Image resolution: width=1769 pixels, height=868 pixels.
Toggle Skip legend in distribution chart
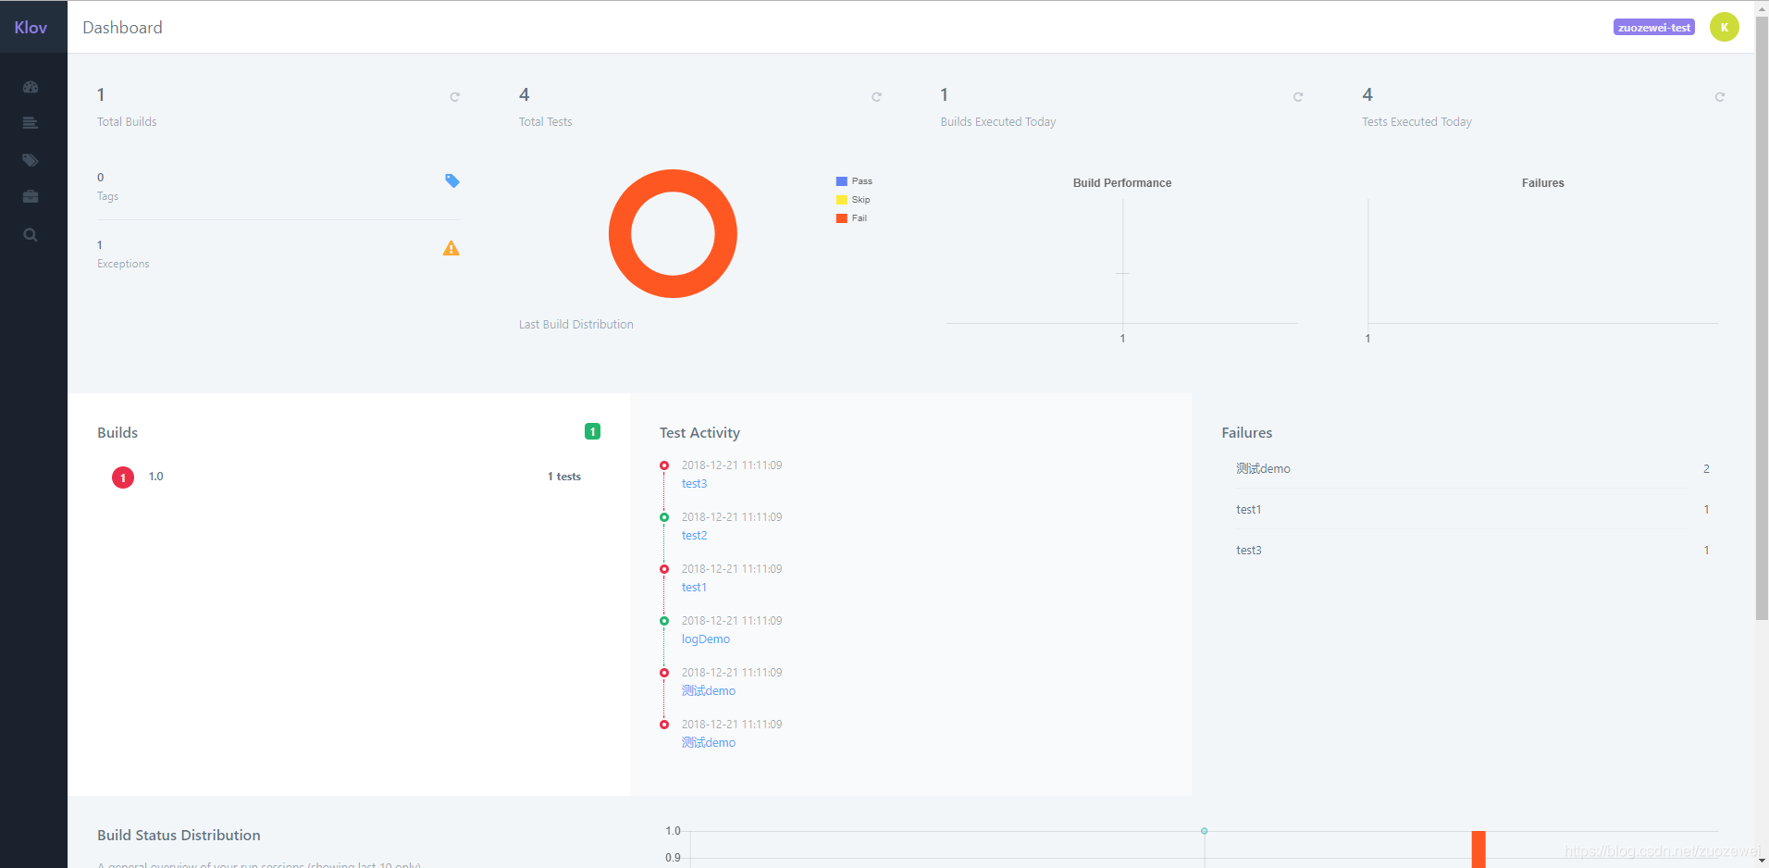coord(853,200)
